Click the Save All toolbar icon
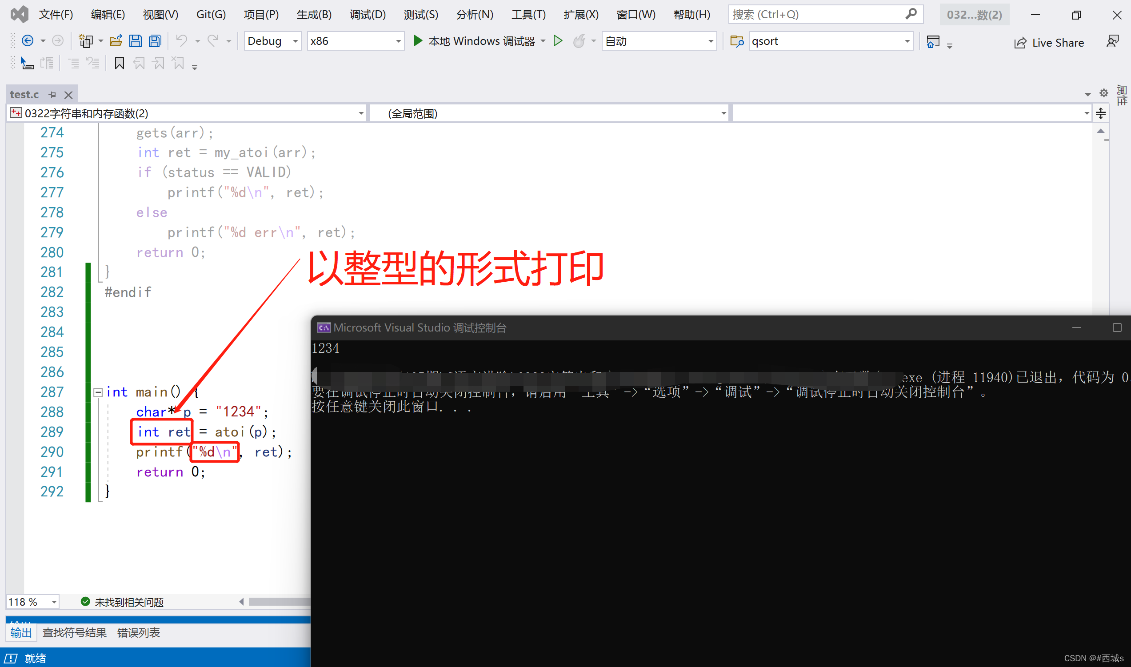Viewport: 1131px width, 667px height. click(155, 41)
